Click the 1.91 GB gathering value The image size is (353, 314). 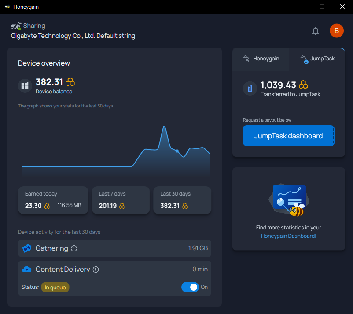198,248
